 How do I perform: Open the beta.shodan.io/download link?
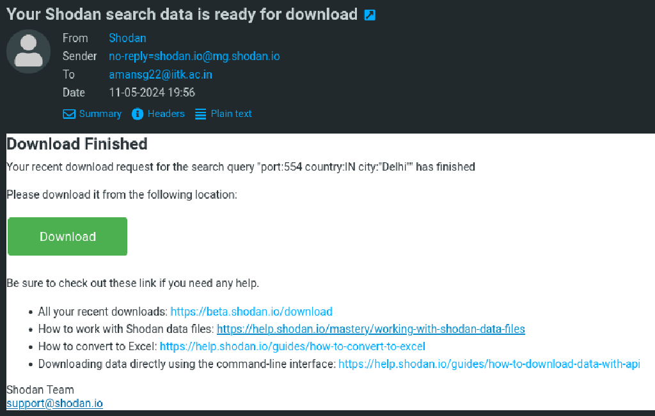(251, 312)
